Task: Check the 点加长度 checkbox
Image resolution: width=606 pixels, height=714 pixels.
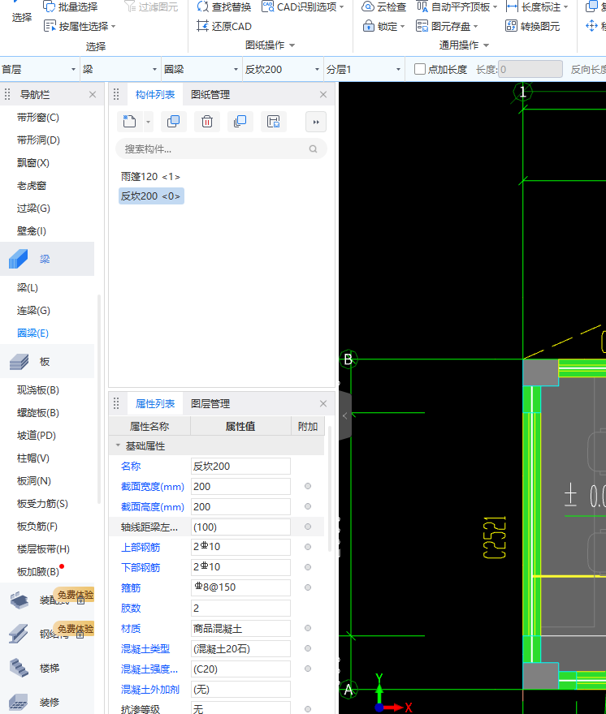Action: 420,69
